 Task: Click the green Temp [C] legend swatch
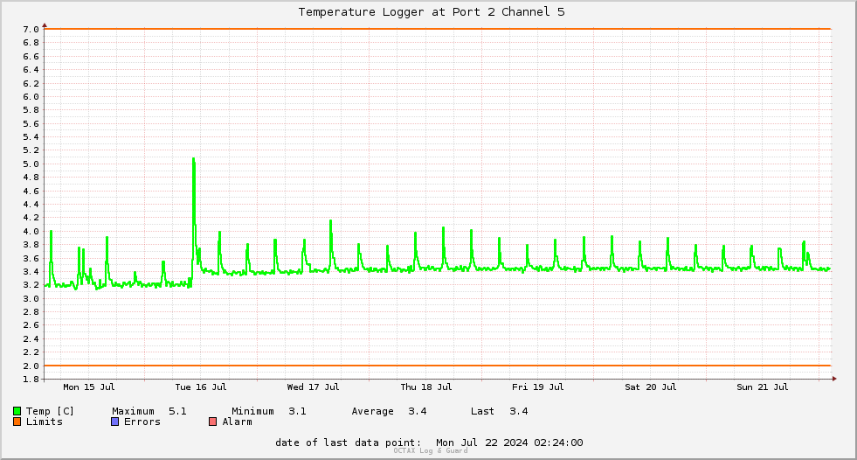click(x=17, y=411)
